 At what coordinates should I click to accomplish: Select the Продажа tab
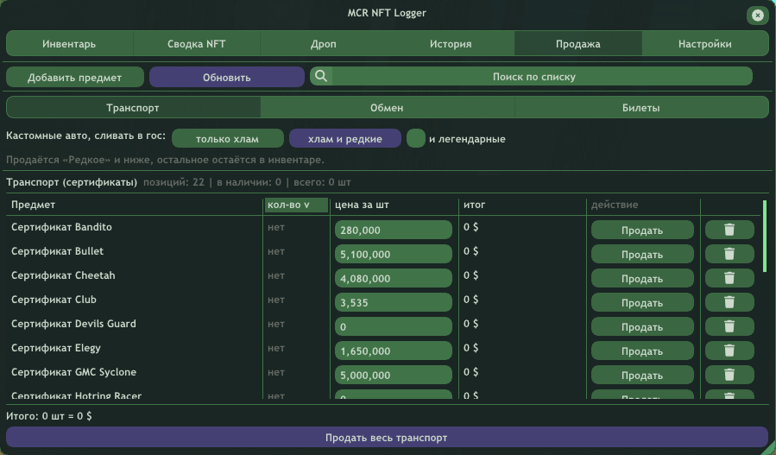[x=578, y=43]
